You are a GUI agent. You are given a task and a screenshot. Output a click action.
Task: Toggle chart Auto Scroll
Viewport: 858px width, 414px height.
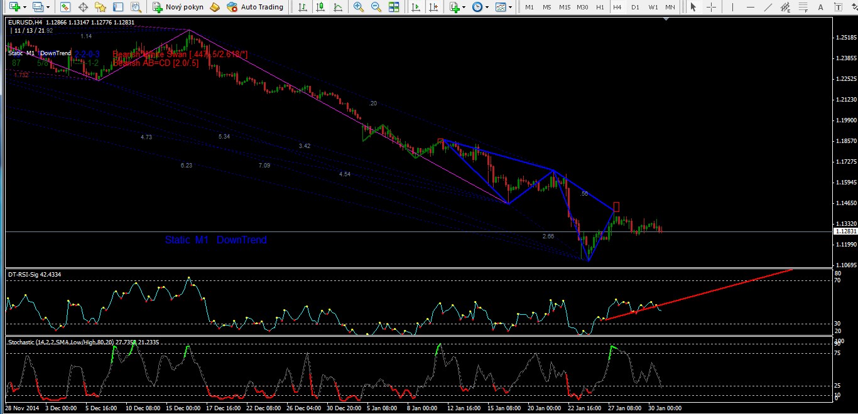[415, 7]
